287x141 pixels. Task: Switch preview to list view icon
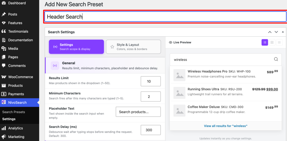(x=265, y=42)
